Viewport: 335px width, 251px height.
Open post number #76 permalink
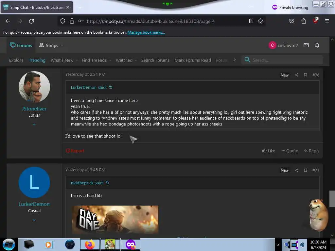(x=316, y=75)
